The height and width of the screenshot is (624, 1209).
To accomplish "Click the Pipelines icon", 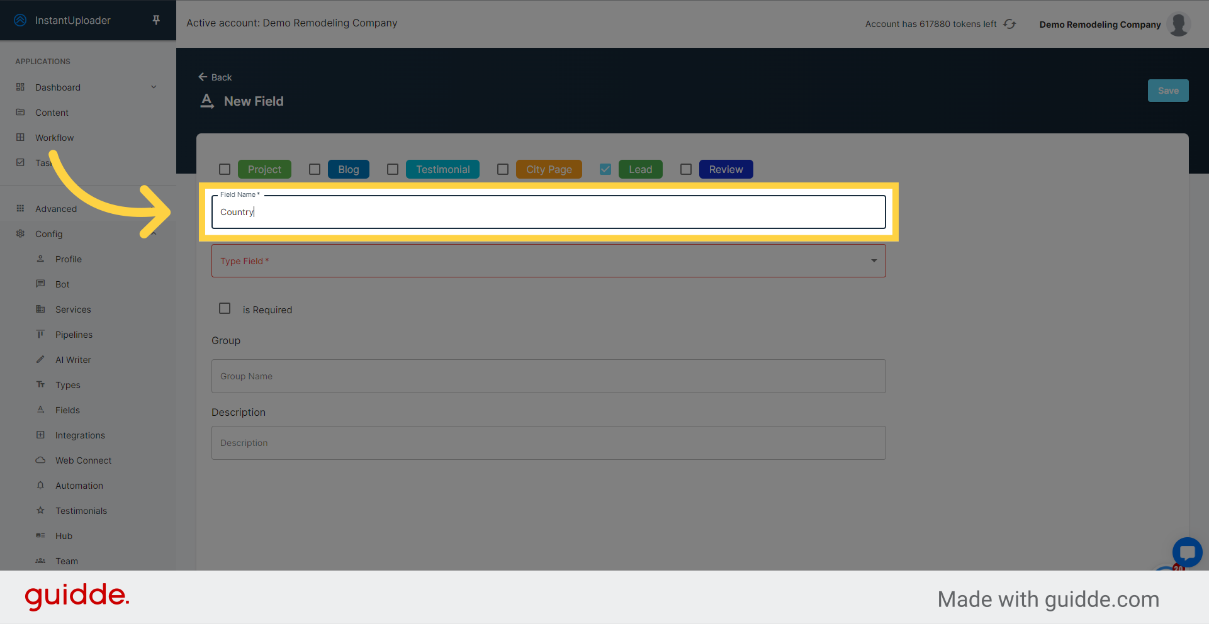I will [x=40, y=334].
